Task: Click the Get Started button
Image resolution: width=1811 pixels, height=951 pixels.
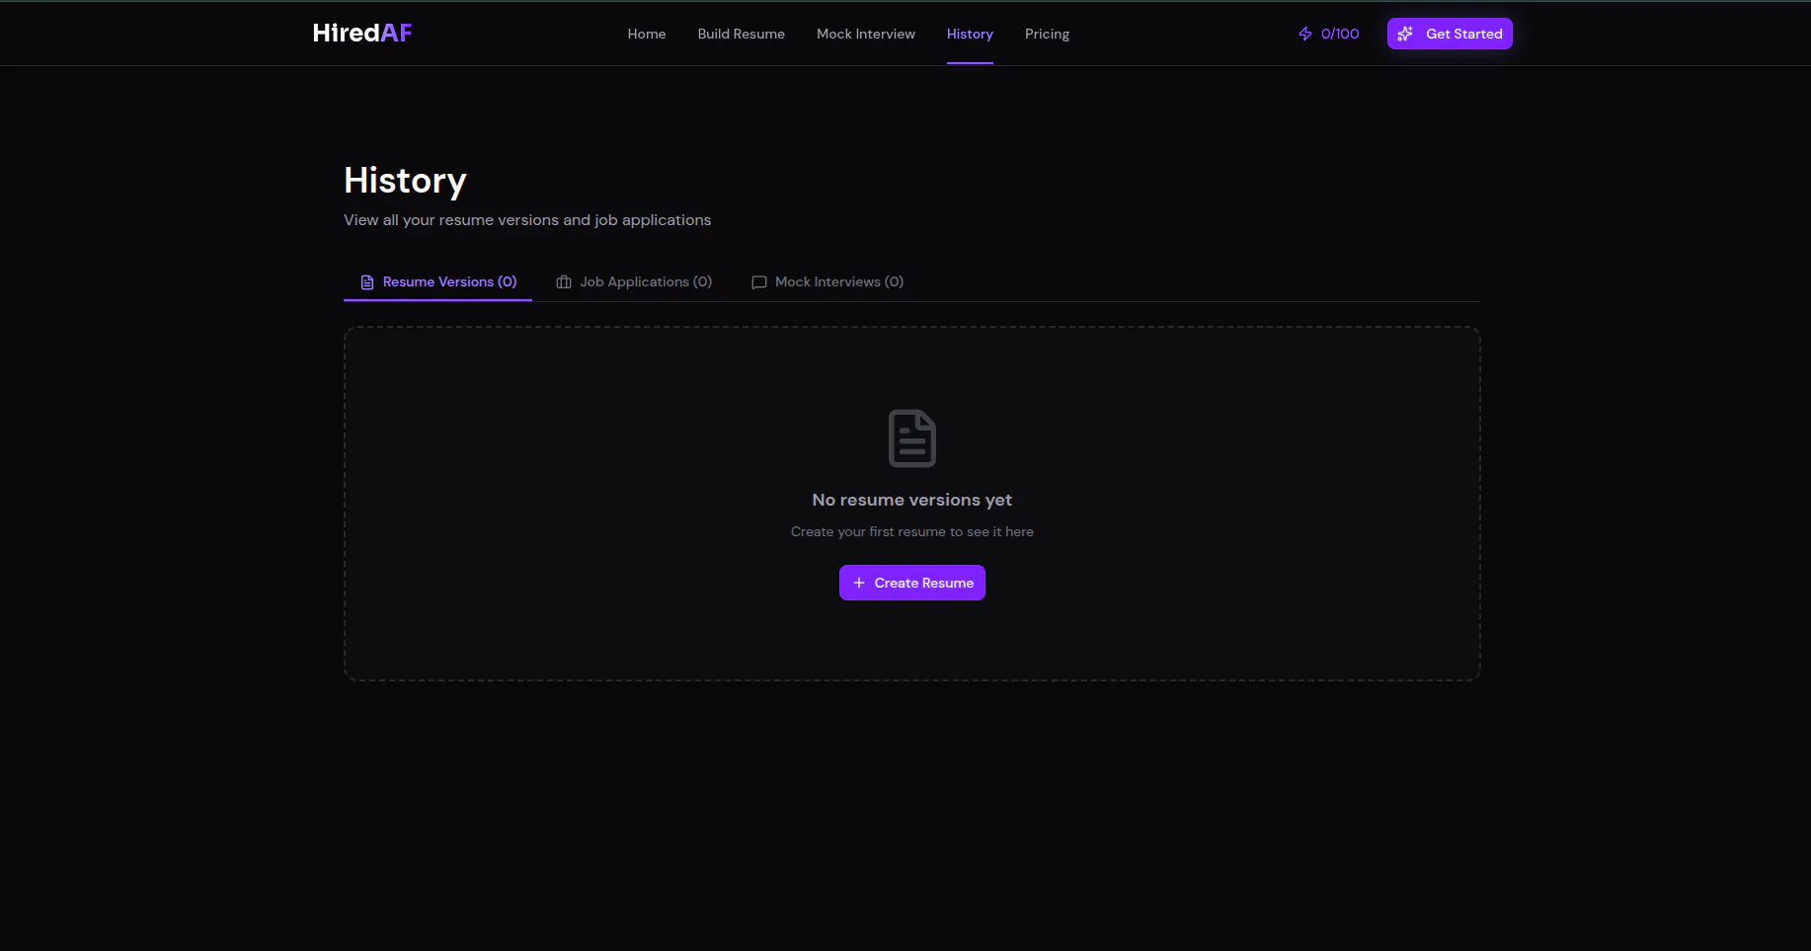Action: [x=1450, y=34]
